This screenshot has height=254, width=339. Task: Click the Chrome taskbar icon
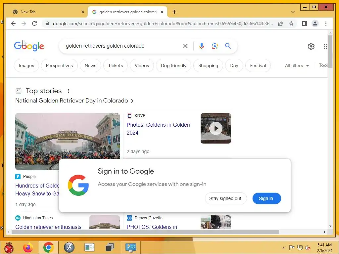pos(48,247)
